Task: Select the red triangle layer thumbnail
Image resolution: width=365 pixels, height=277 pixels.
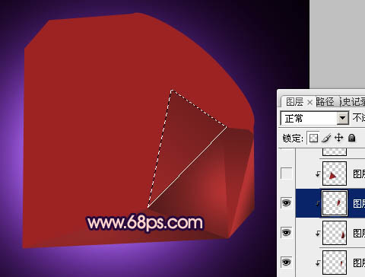Action: point(335,174)
